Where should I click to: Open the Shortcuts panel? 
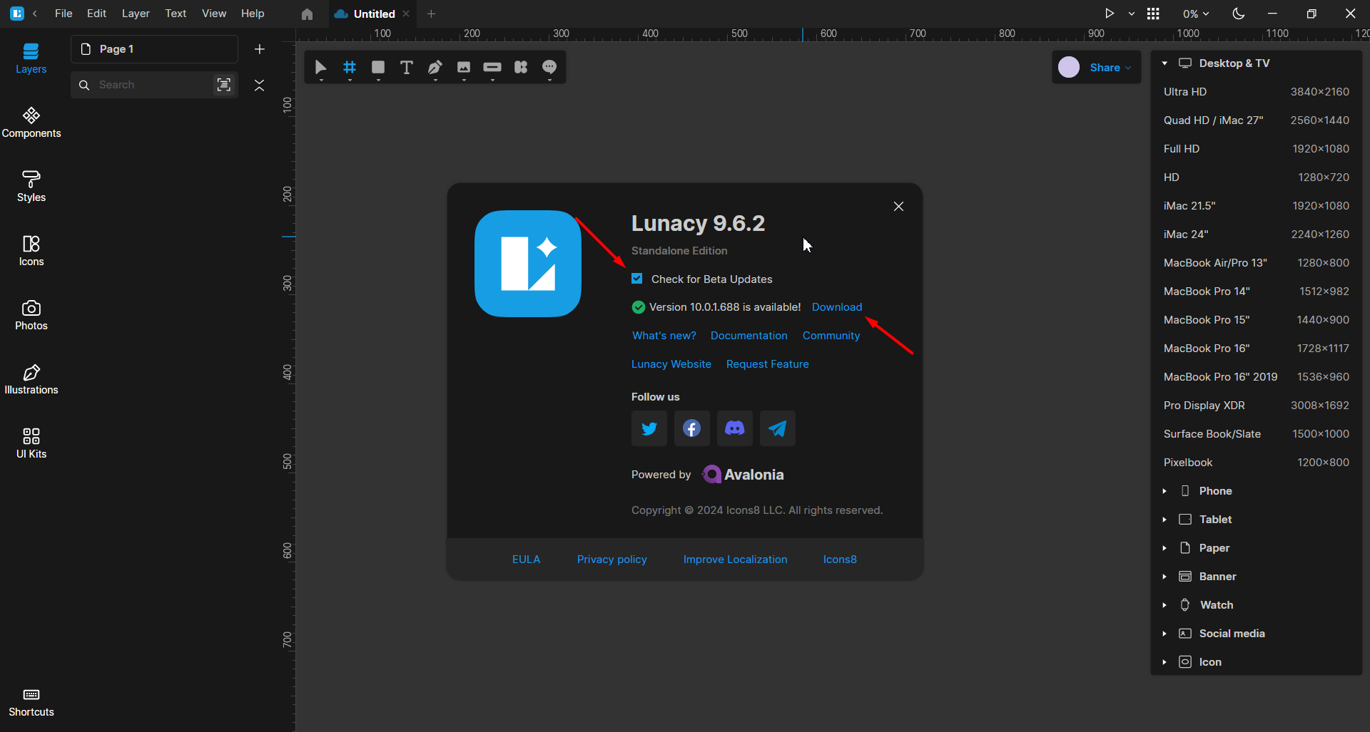[x=31, y=702]
